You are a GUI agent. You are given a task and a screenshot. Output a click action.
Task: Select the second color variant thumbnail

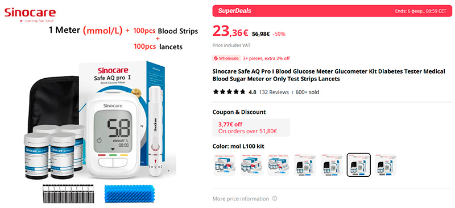click(251, 164)
